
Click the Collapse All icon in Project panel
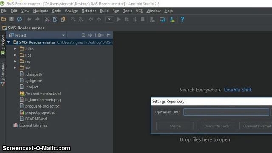coord(91,35)
